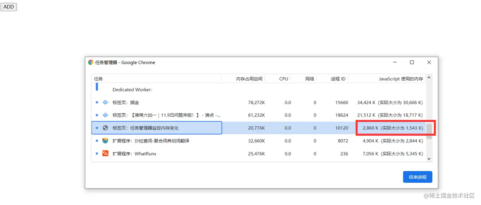Screen dimensions: 481x205
Task: Click the scrollbar down arrow in task list
Action: tap(429, 159)
